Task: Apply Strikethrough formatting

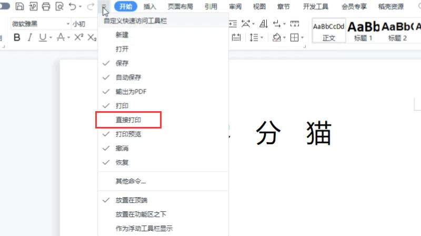Action: (x=61, y=37)
